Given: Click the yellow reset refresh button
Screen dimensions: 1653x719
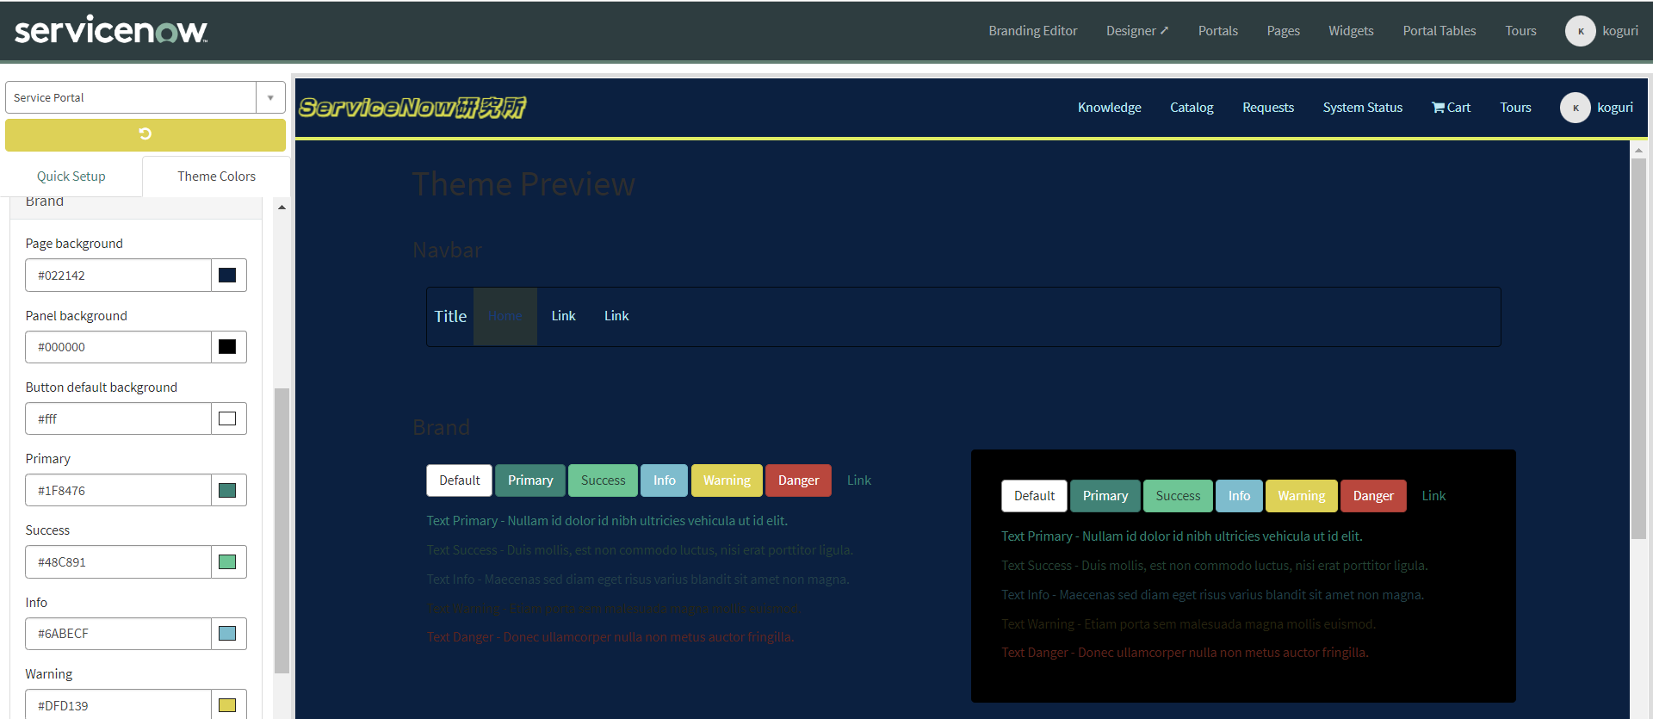Looking at the screenshot, I should pos(145,134).
